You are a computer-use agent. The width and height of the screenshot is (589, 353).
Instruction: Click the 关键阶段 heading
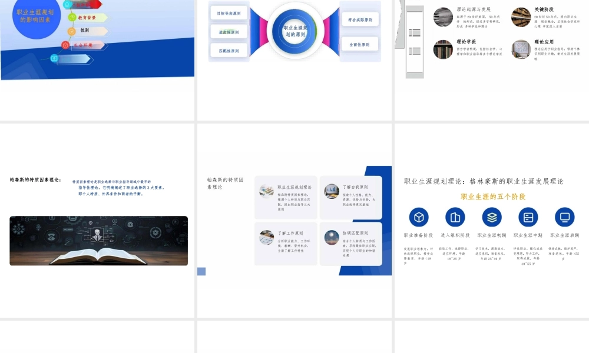pyautogui.click(x=544, y=9)
